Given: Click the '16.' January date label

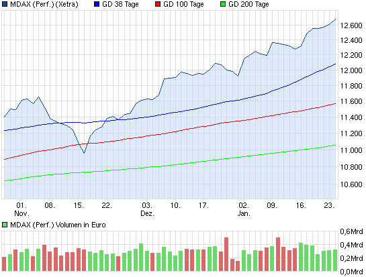Looking at the screenshot, I should 301,205.
